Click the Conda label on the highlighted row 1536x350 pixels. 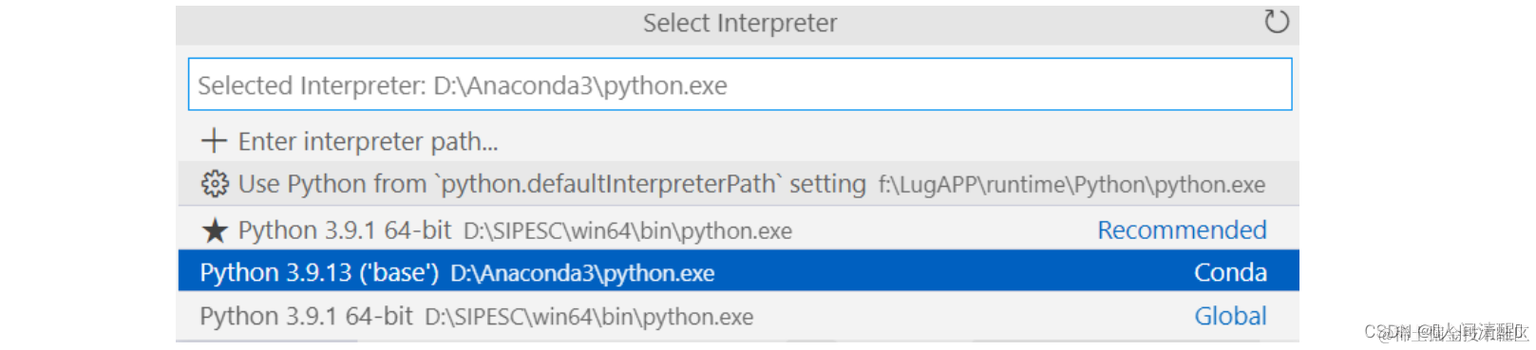pyautogui.click(x=1230, y=272)
